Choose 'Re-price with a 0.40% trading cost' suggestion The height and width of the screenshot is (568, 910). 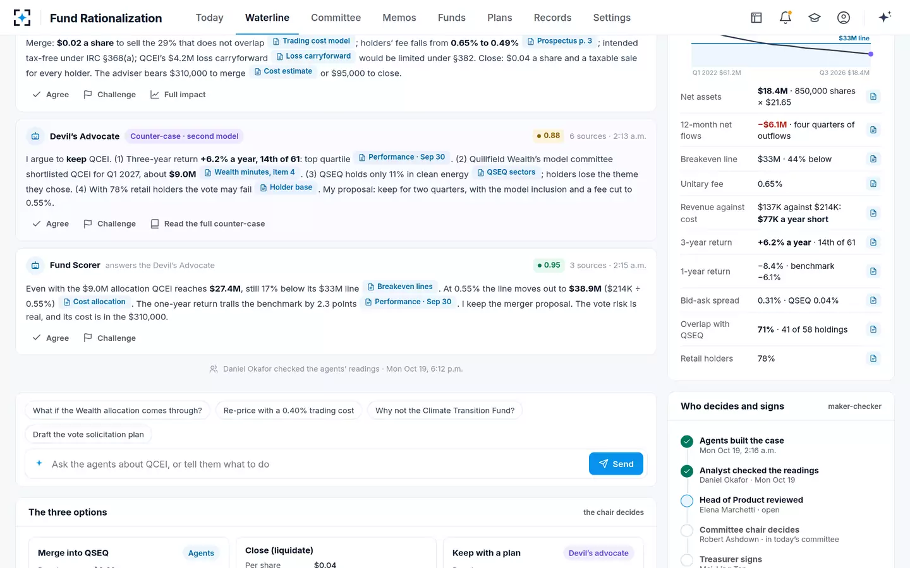point(289,411)
